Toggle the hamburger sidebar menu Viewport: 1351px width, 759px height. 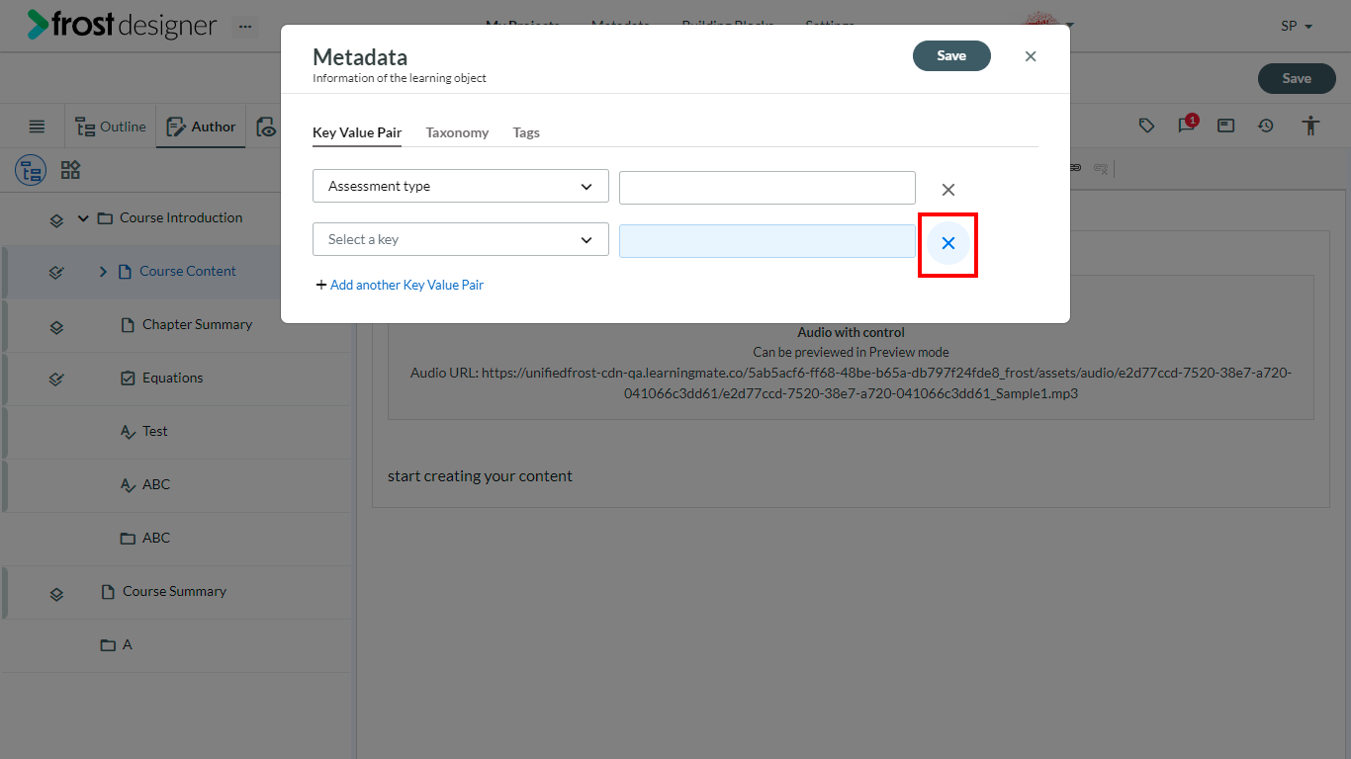[x=37, y=126]
